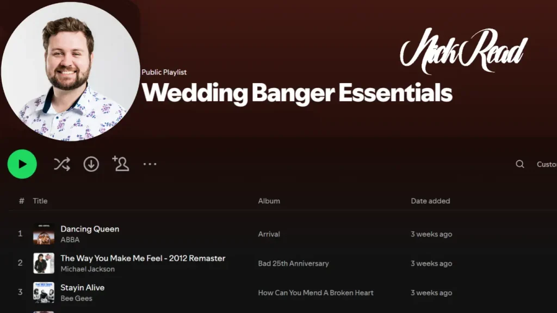Sort tracks by the Album column
The image size is (557, 313).
(x=269, y=201)
